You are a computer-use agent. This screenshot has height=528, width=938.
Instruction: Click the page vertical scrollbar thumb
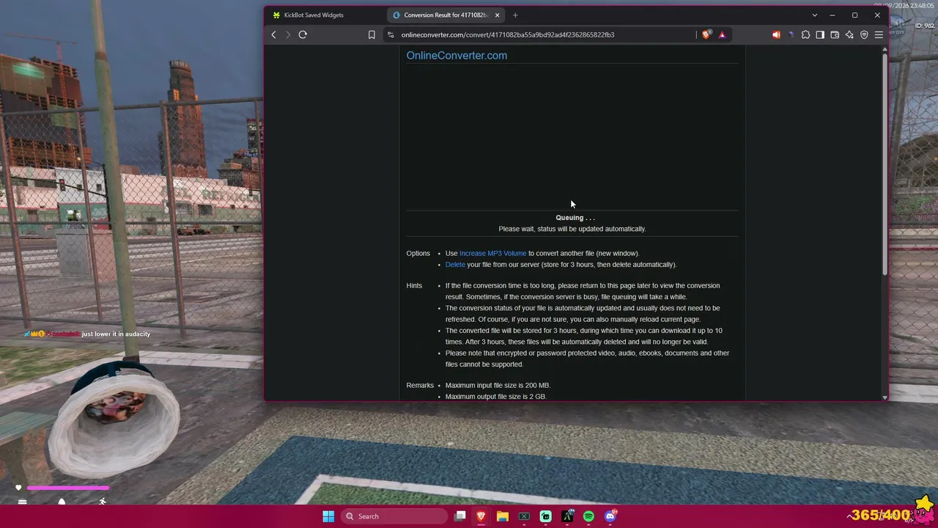pos(885,165)
